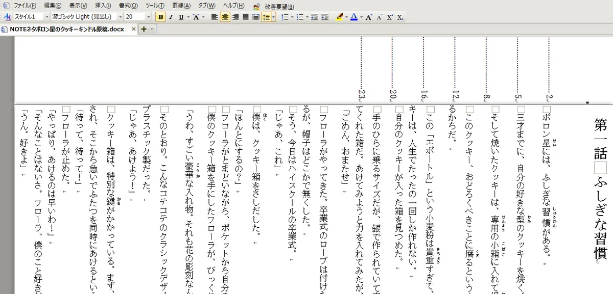Open the 罫線(A) menu
This screenshot has height=294, width=613.
(x=181, y=6)
